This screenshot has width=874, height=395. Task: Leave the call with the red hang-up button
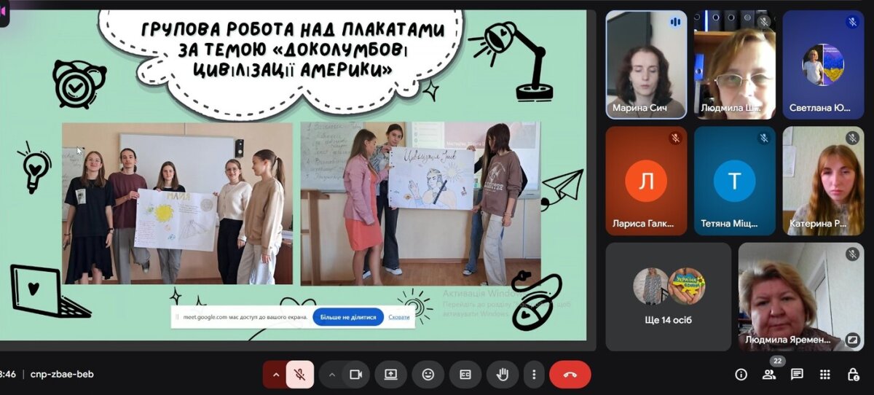tap(570, 375)
